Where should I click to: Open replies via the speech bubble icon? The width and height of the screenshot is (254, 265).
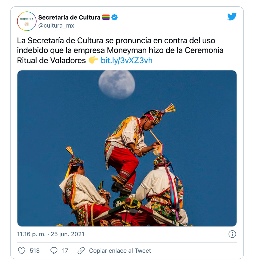click(x=54, y=251)
